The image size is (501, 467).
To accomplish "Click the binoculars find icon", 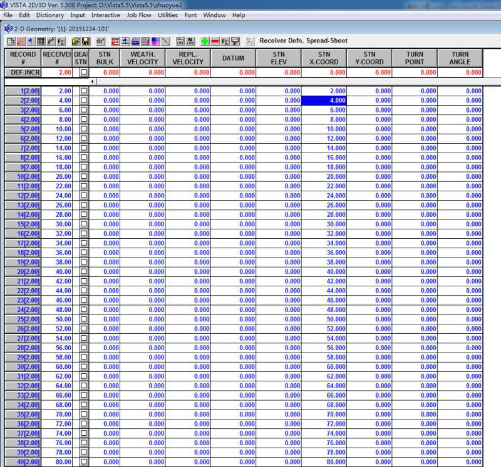I will coord(101,41).
